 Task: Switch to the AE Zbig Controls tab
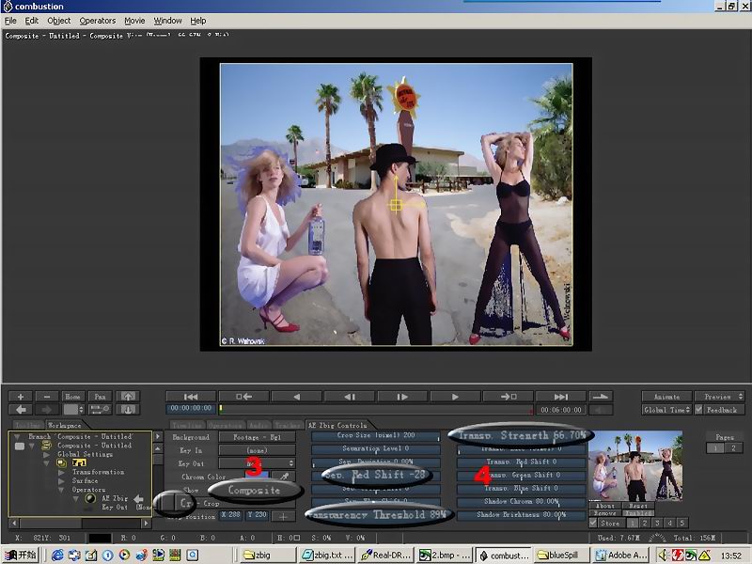337,425
